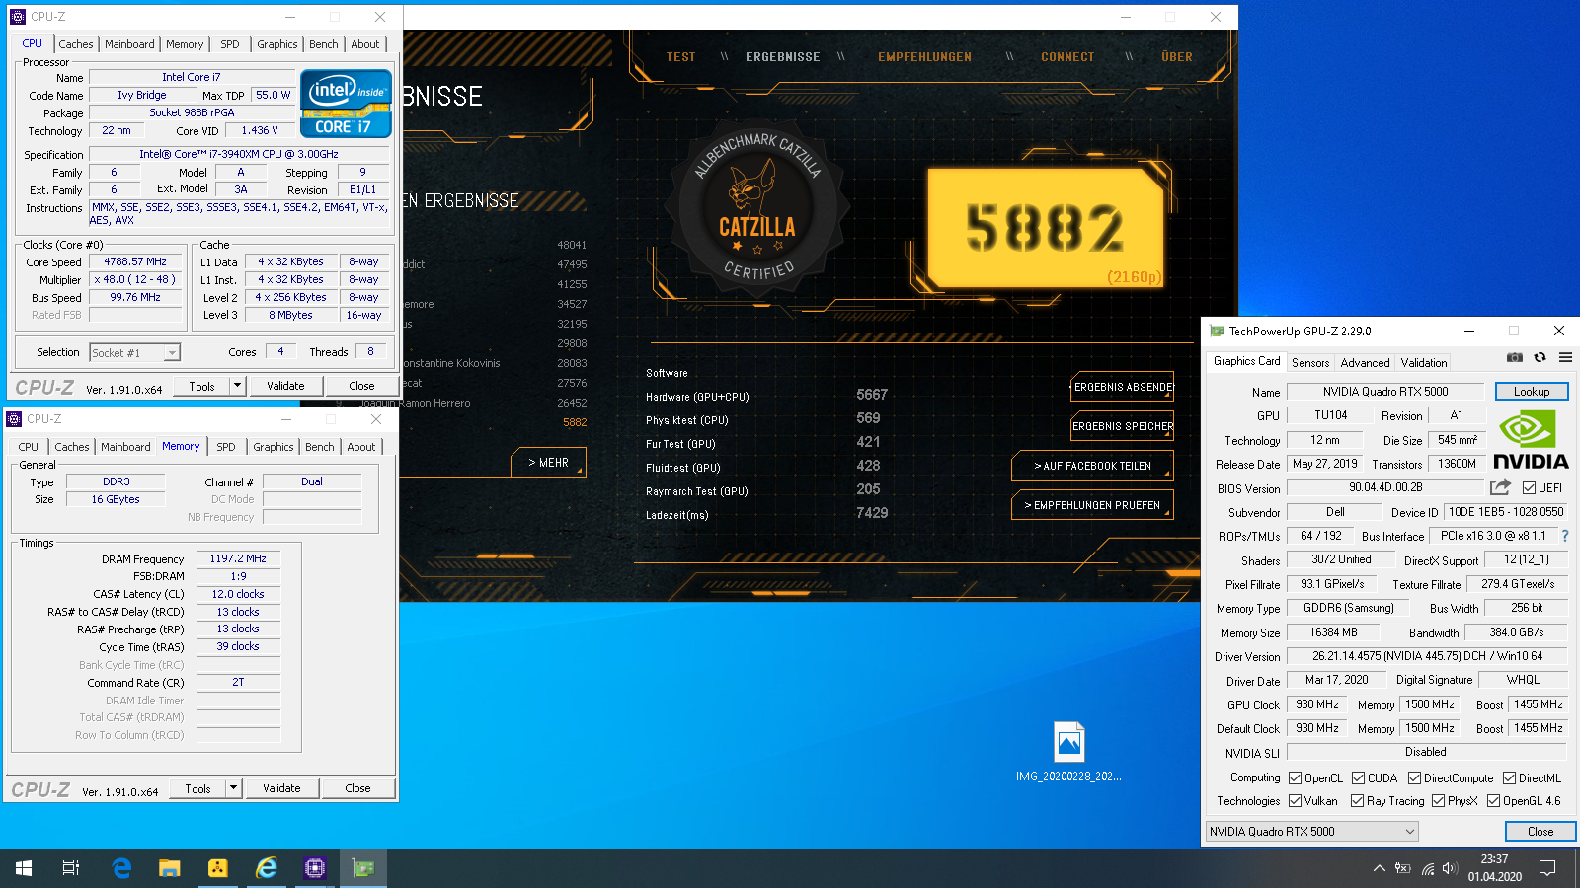This screenshot has height=888, width=1580.
Task: Click ERGEBNIS SPEICHERN button
Action: pyautogui.click(x=1123, y=426)
